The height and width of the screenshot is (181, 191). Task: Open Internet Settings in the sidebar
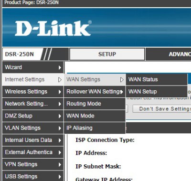tap(33, 79)
